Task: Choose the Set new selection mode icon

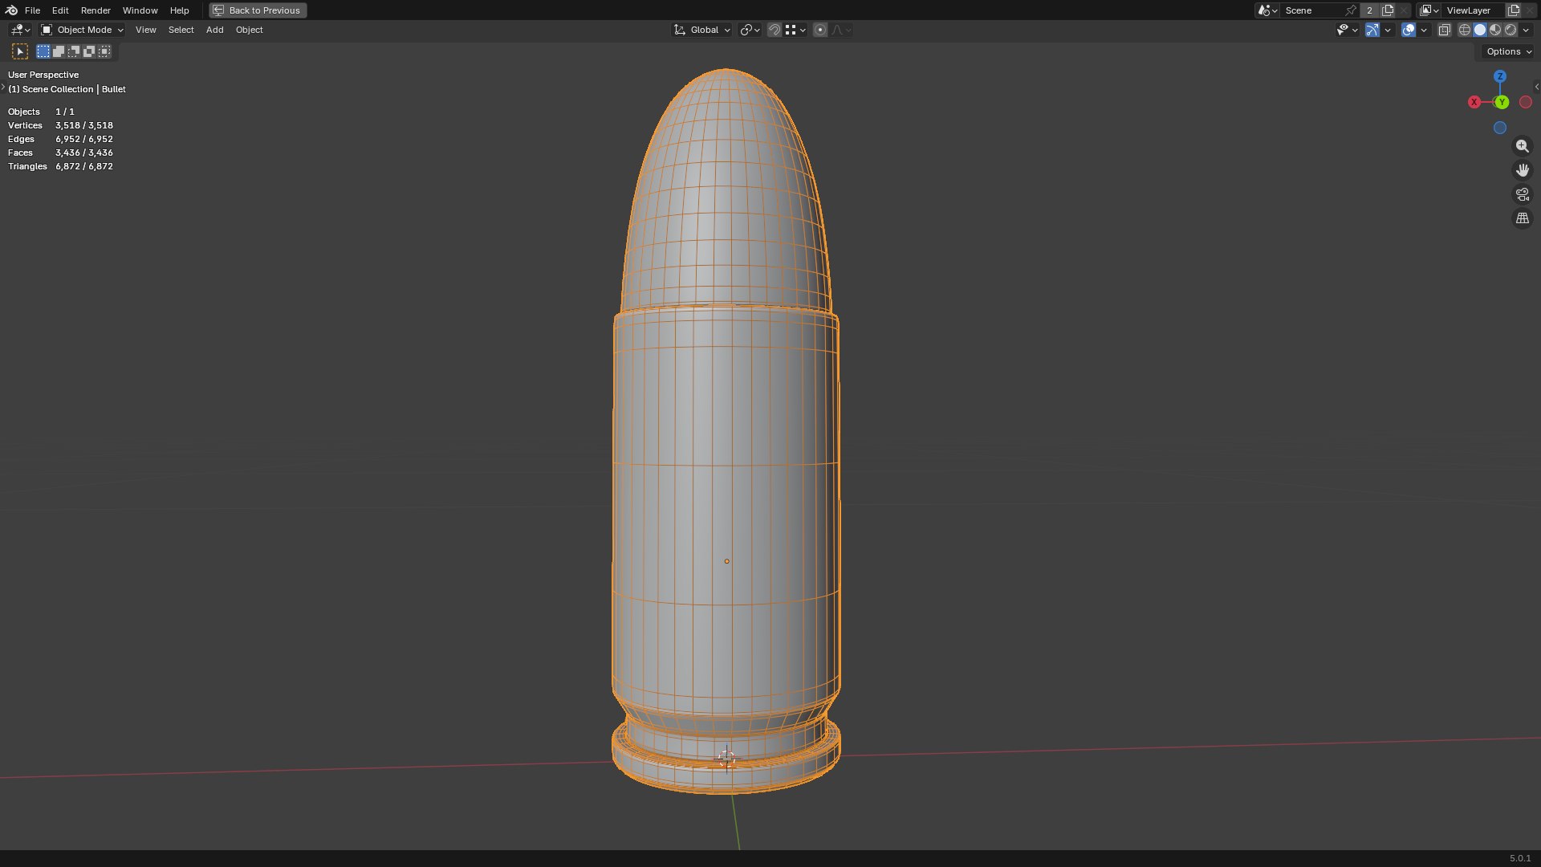Action: click(43, 51)
